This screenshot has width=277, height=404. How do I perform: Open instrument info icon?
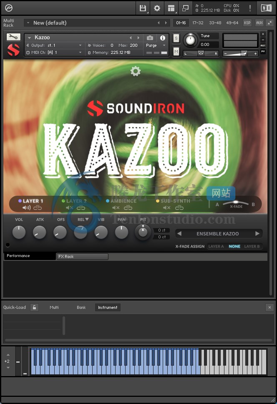pyautogui.click(x=163, y=38)
